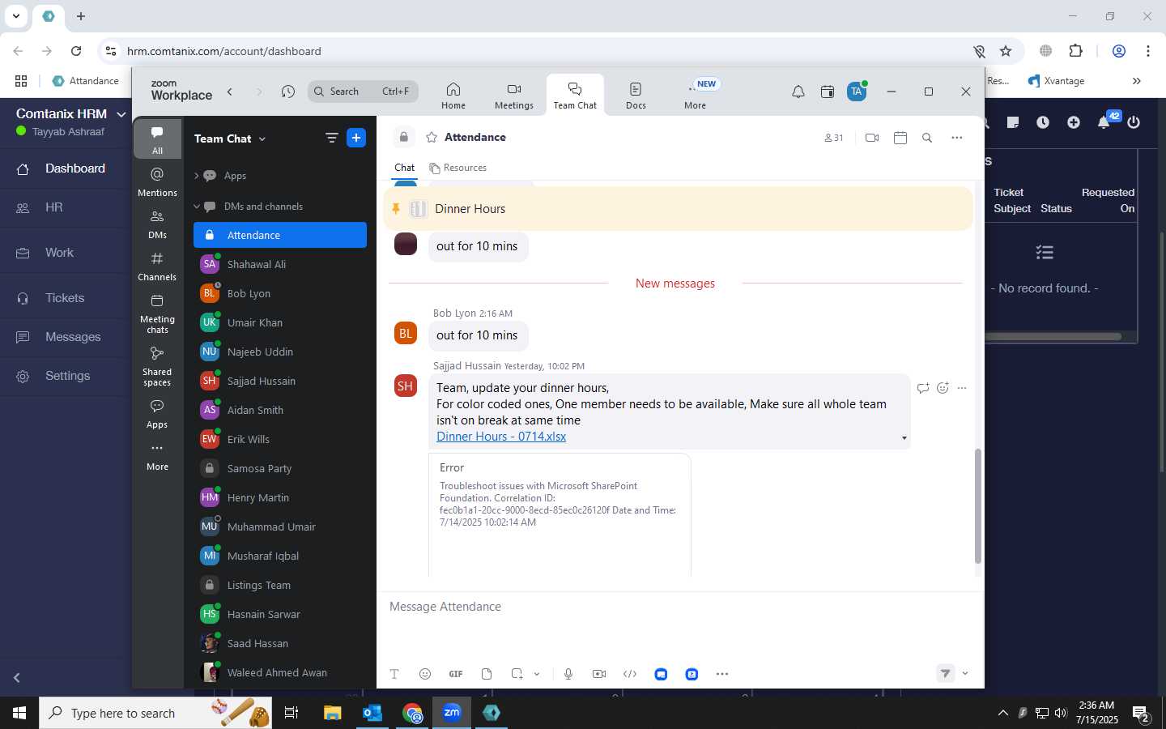Open More in the Zoom left sidebar

point(157,457)
